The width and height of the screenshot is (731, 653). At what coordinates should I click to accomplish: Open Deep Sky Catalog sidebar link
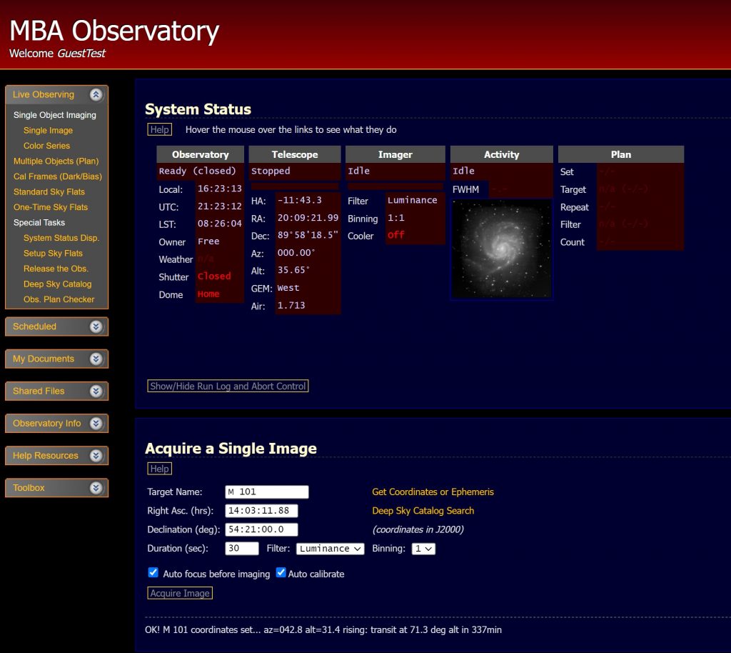click(x=57, y=284)
